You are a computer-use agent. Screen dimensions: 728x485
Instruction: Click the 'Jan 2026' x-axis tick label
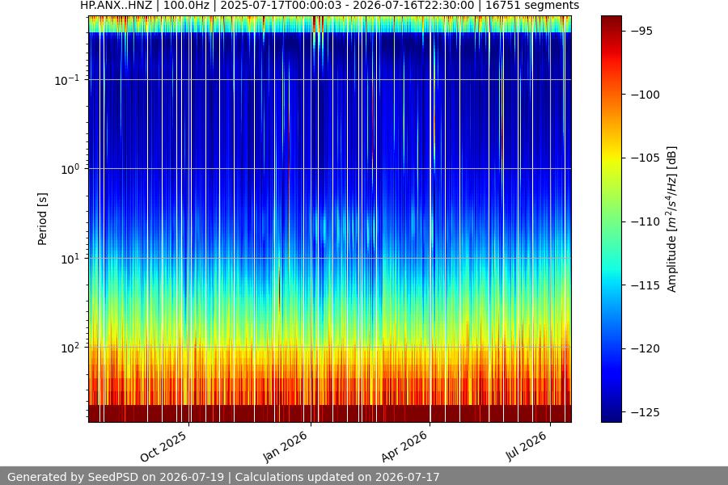[x=285, y=446]
